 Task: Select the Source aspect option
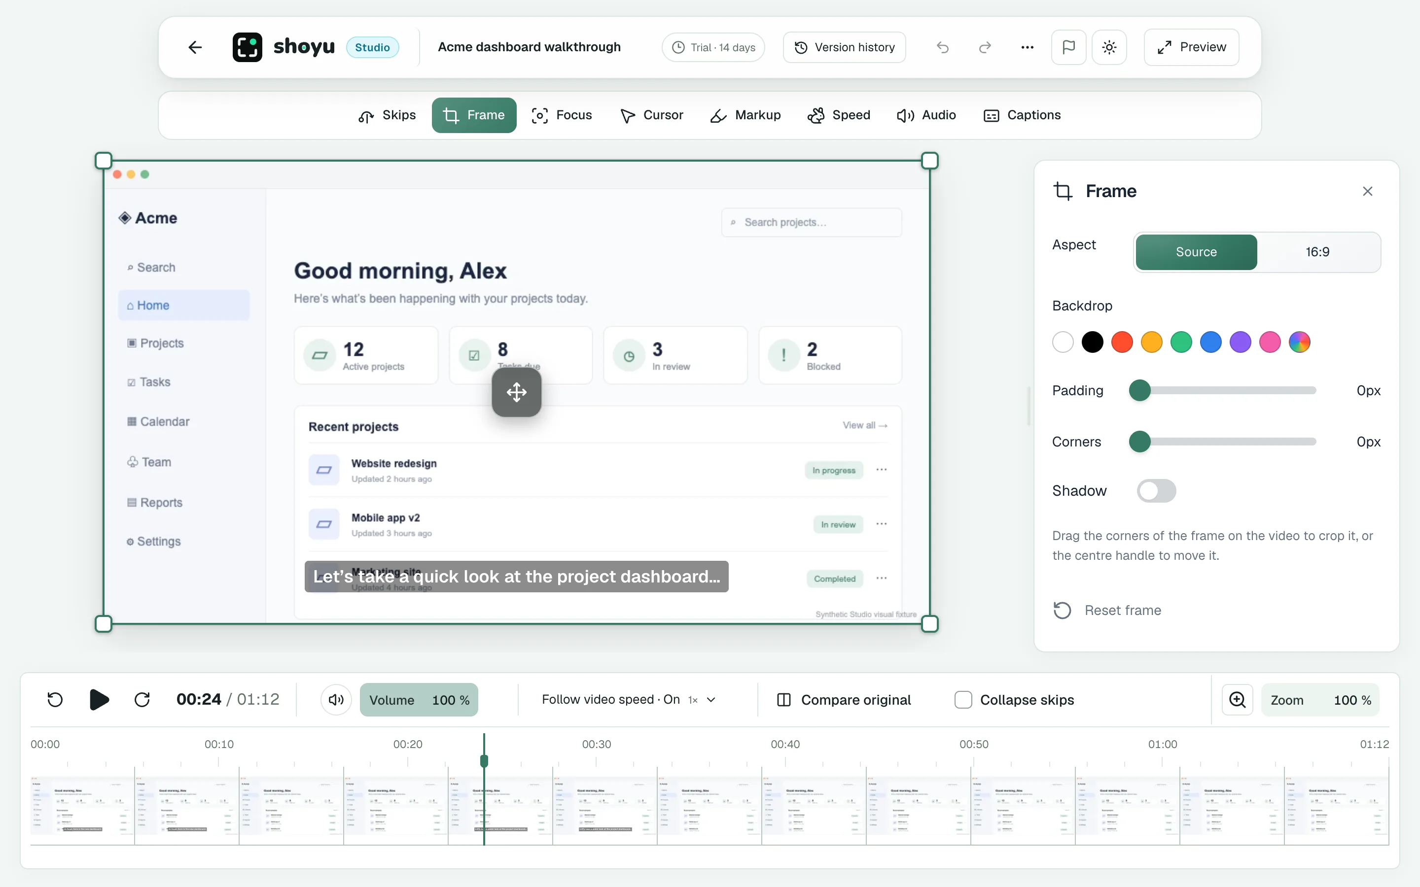pyautogui.click(x=1196, y=252)
